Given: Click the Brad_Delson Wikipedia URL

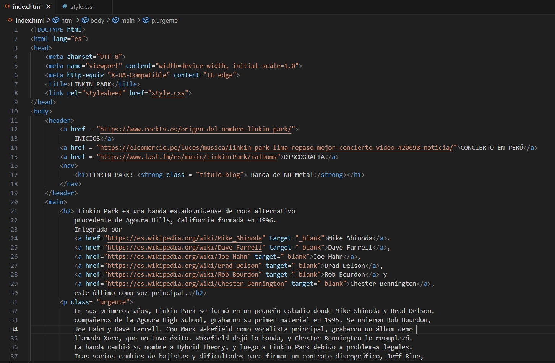Looking at the screenshot, I should tap(183, 266).
